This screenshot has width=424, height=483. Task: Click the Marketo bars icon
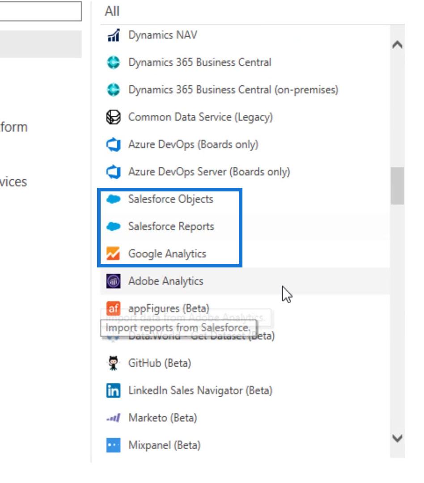coord(113,418)
